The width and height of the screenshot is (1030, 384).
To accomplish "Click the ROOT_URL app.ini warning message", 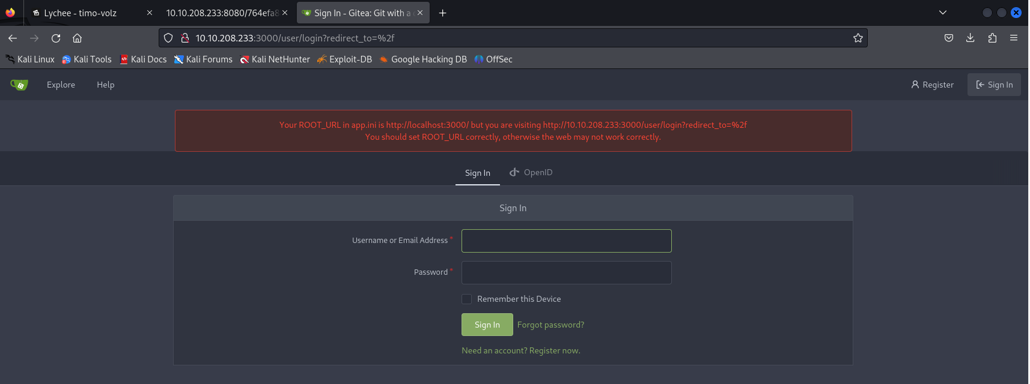I will point(513,131).
